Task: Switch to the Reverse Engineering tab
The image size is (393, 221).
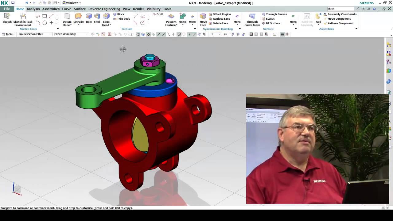Action: (x=104, y=9)
